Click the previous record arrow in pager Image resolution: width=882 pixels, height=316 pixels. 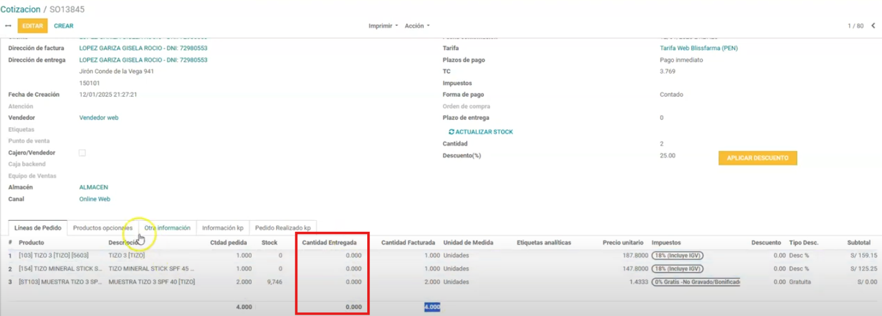pyautogui.click(x=873, y=26)
